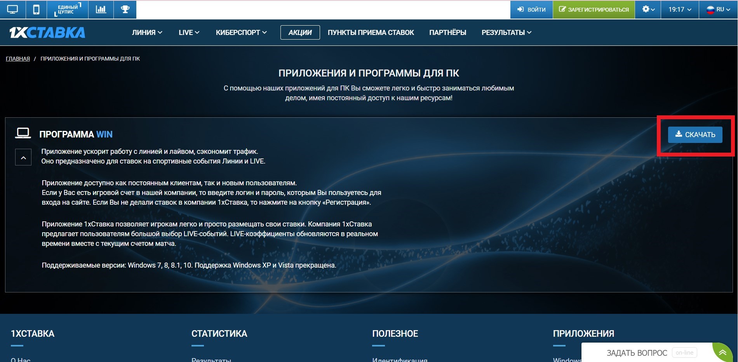Screen dimensions: 738x362
Task: Expand the РЕЗУЛЬТАТЫ menu
Action: coord(507,33)
